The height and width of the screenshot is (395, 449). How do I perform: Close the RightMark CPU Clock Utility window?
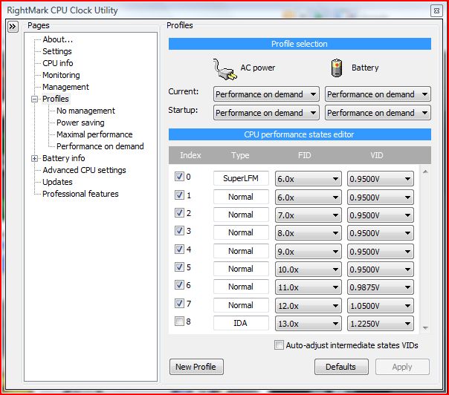436,11
